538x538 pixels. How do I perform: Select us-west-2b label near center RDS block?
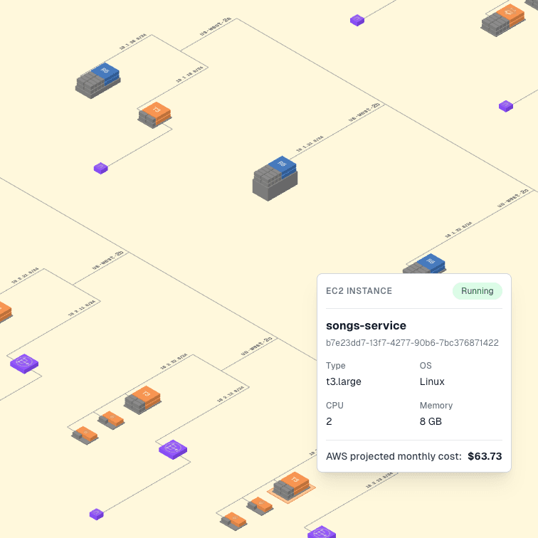tap(364, 112)
